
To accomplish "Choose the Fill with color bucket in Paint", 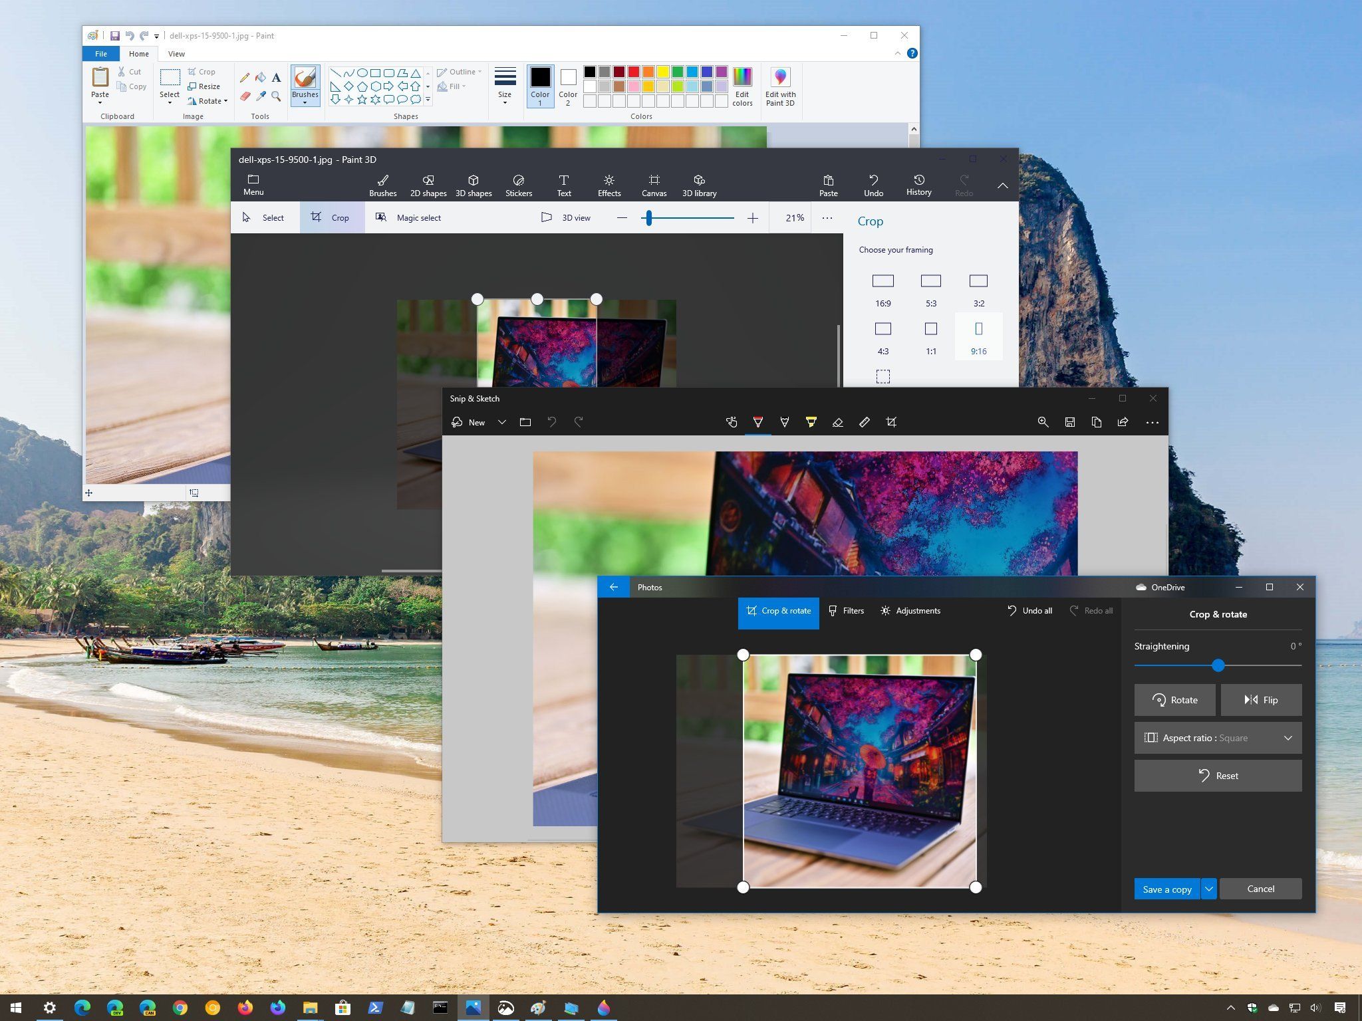I will [261, 78].
